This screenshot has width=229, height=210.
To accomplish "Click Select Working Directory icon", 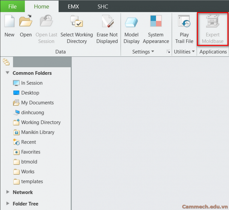I will point(77,22).
